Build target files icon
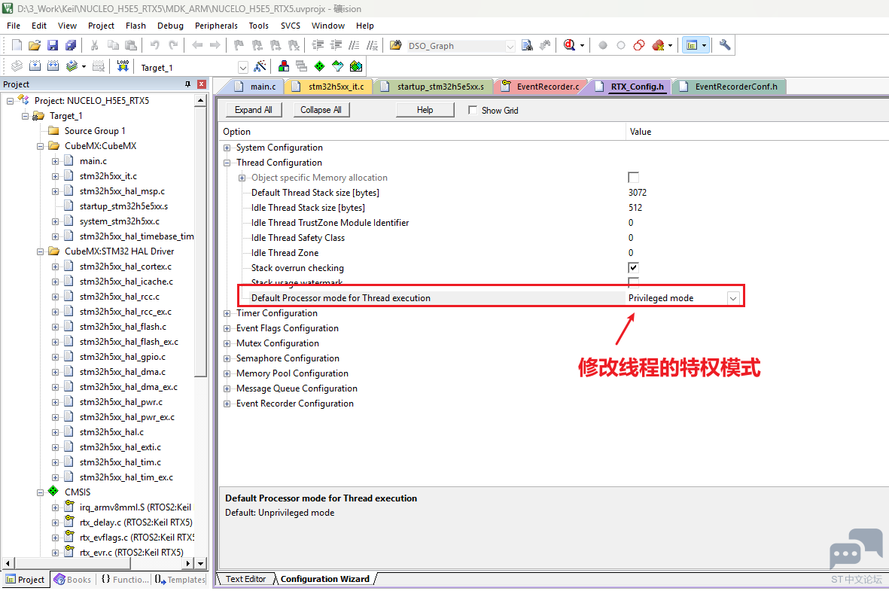Viewport: 889px width, 591px height. (35, 66)
